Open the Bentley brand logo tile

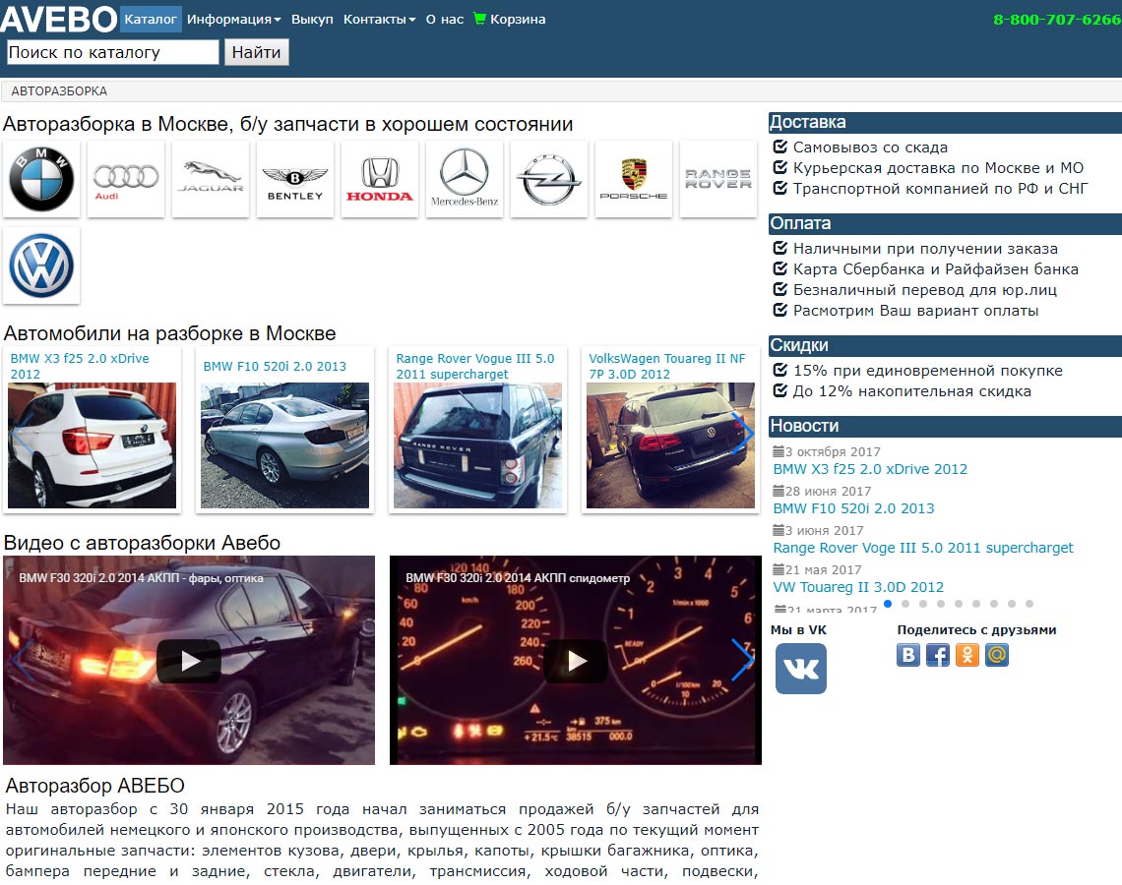pyautogui.click(x=295, y=179)
